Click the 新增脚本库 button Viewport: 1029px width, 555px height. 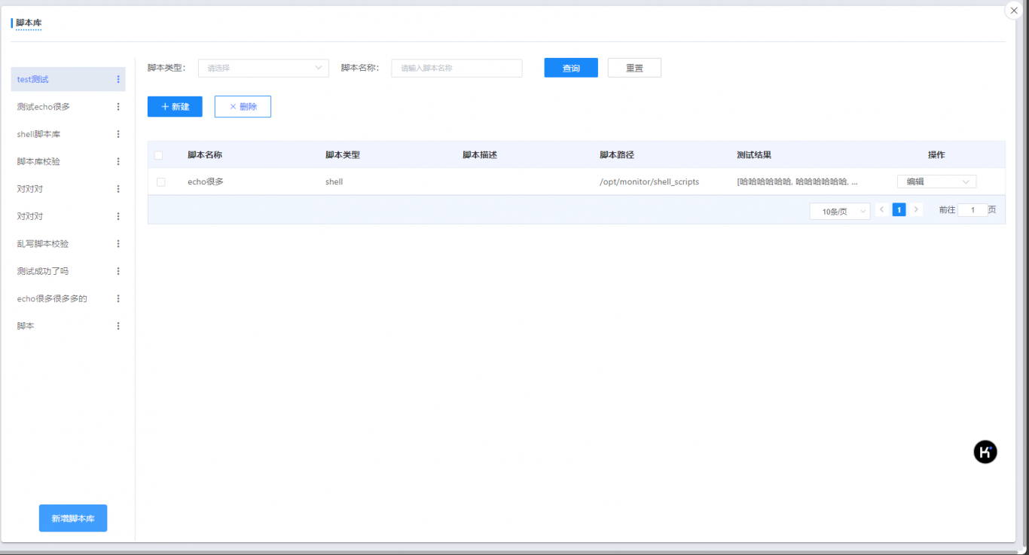coord(73,518)
